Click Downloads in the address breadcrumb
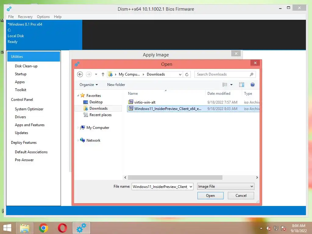 156,74
